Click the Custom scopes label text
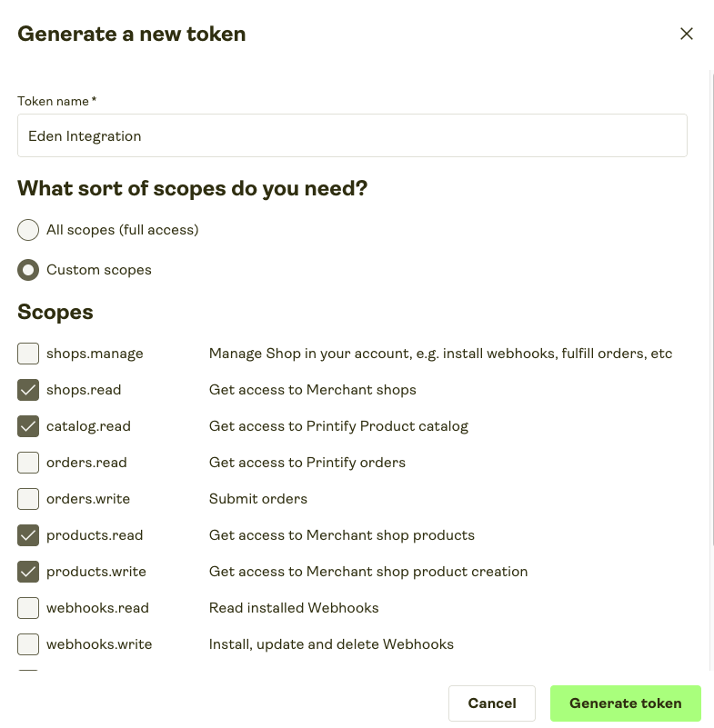This screenshot has height=728, width=714. coord(99,270)
